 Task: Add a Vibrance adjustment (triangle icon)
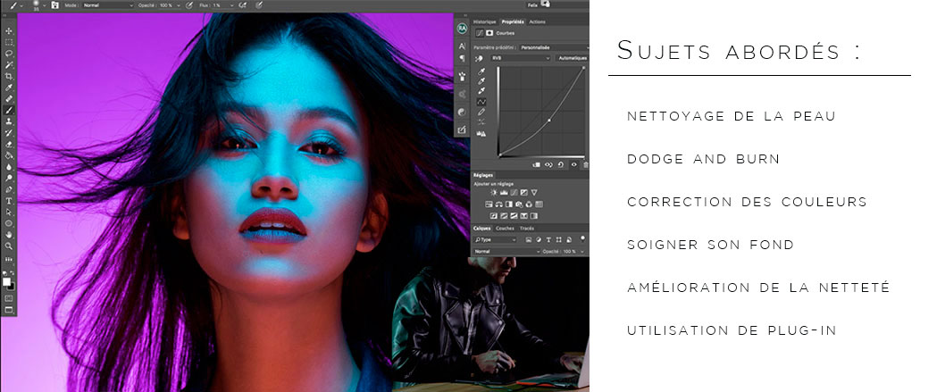click(534, 193)
